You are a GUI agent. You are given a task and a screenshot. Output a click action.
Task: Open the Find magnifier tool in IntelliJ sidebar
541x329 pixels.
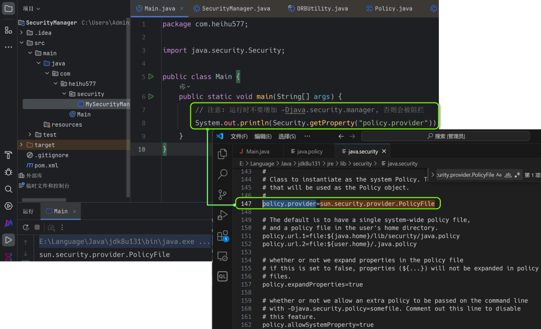tap(9, 189)
